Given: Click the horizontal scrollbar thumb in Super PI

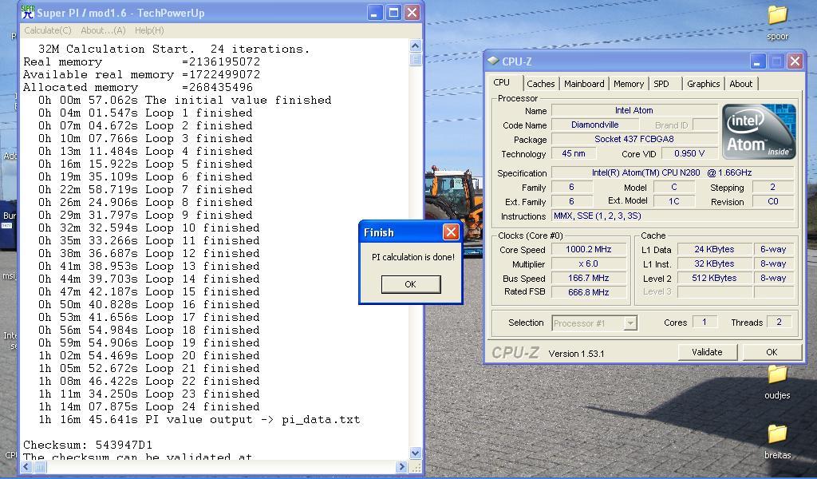Looking at the screenshot, I should tap(40, 467).
